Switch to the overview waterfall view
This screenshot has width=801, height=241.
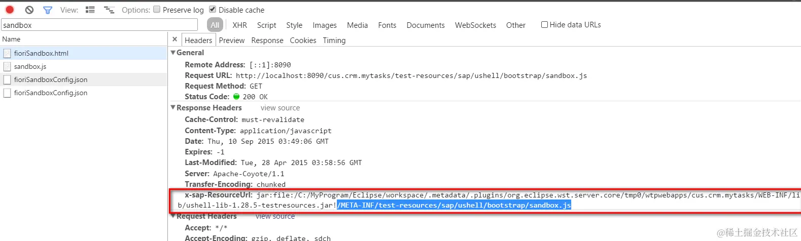(x=109, y=10)
